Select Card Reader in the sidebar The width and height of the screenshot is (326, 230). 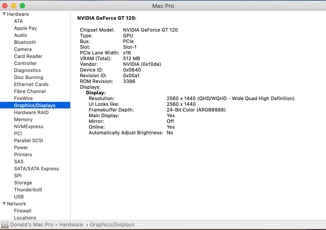pos(28,56)
